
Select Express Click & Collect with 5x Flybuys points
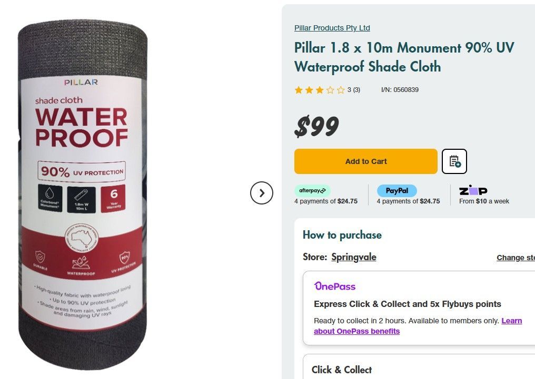coord(407,304)
